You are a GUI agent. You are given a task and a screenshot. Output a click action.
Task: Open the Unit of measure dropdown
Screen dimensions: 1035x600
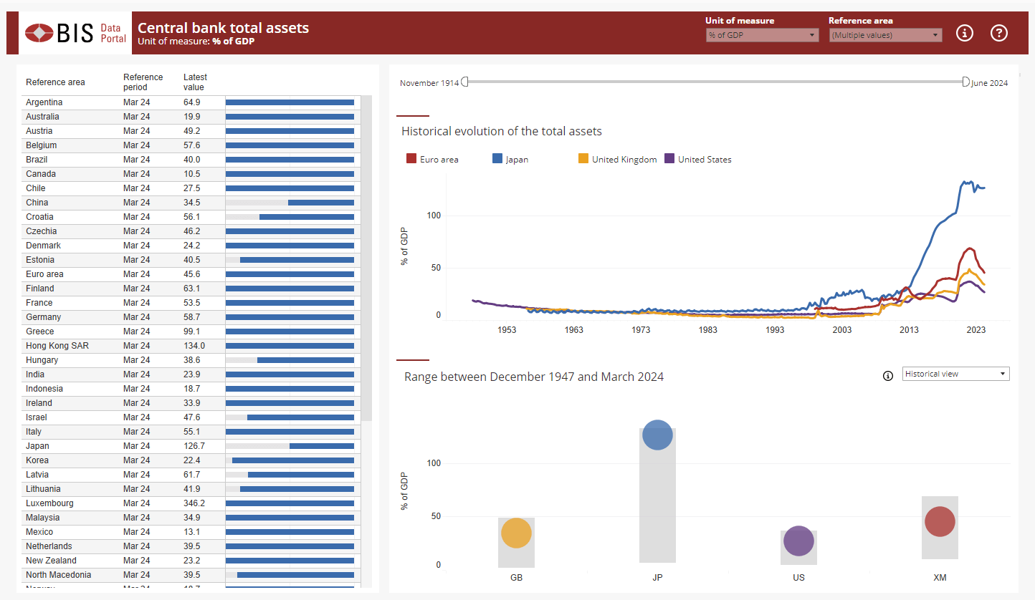coord(762,35)
